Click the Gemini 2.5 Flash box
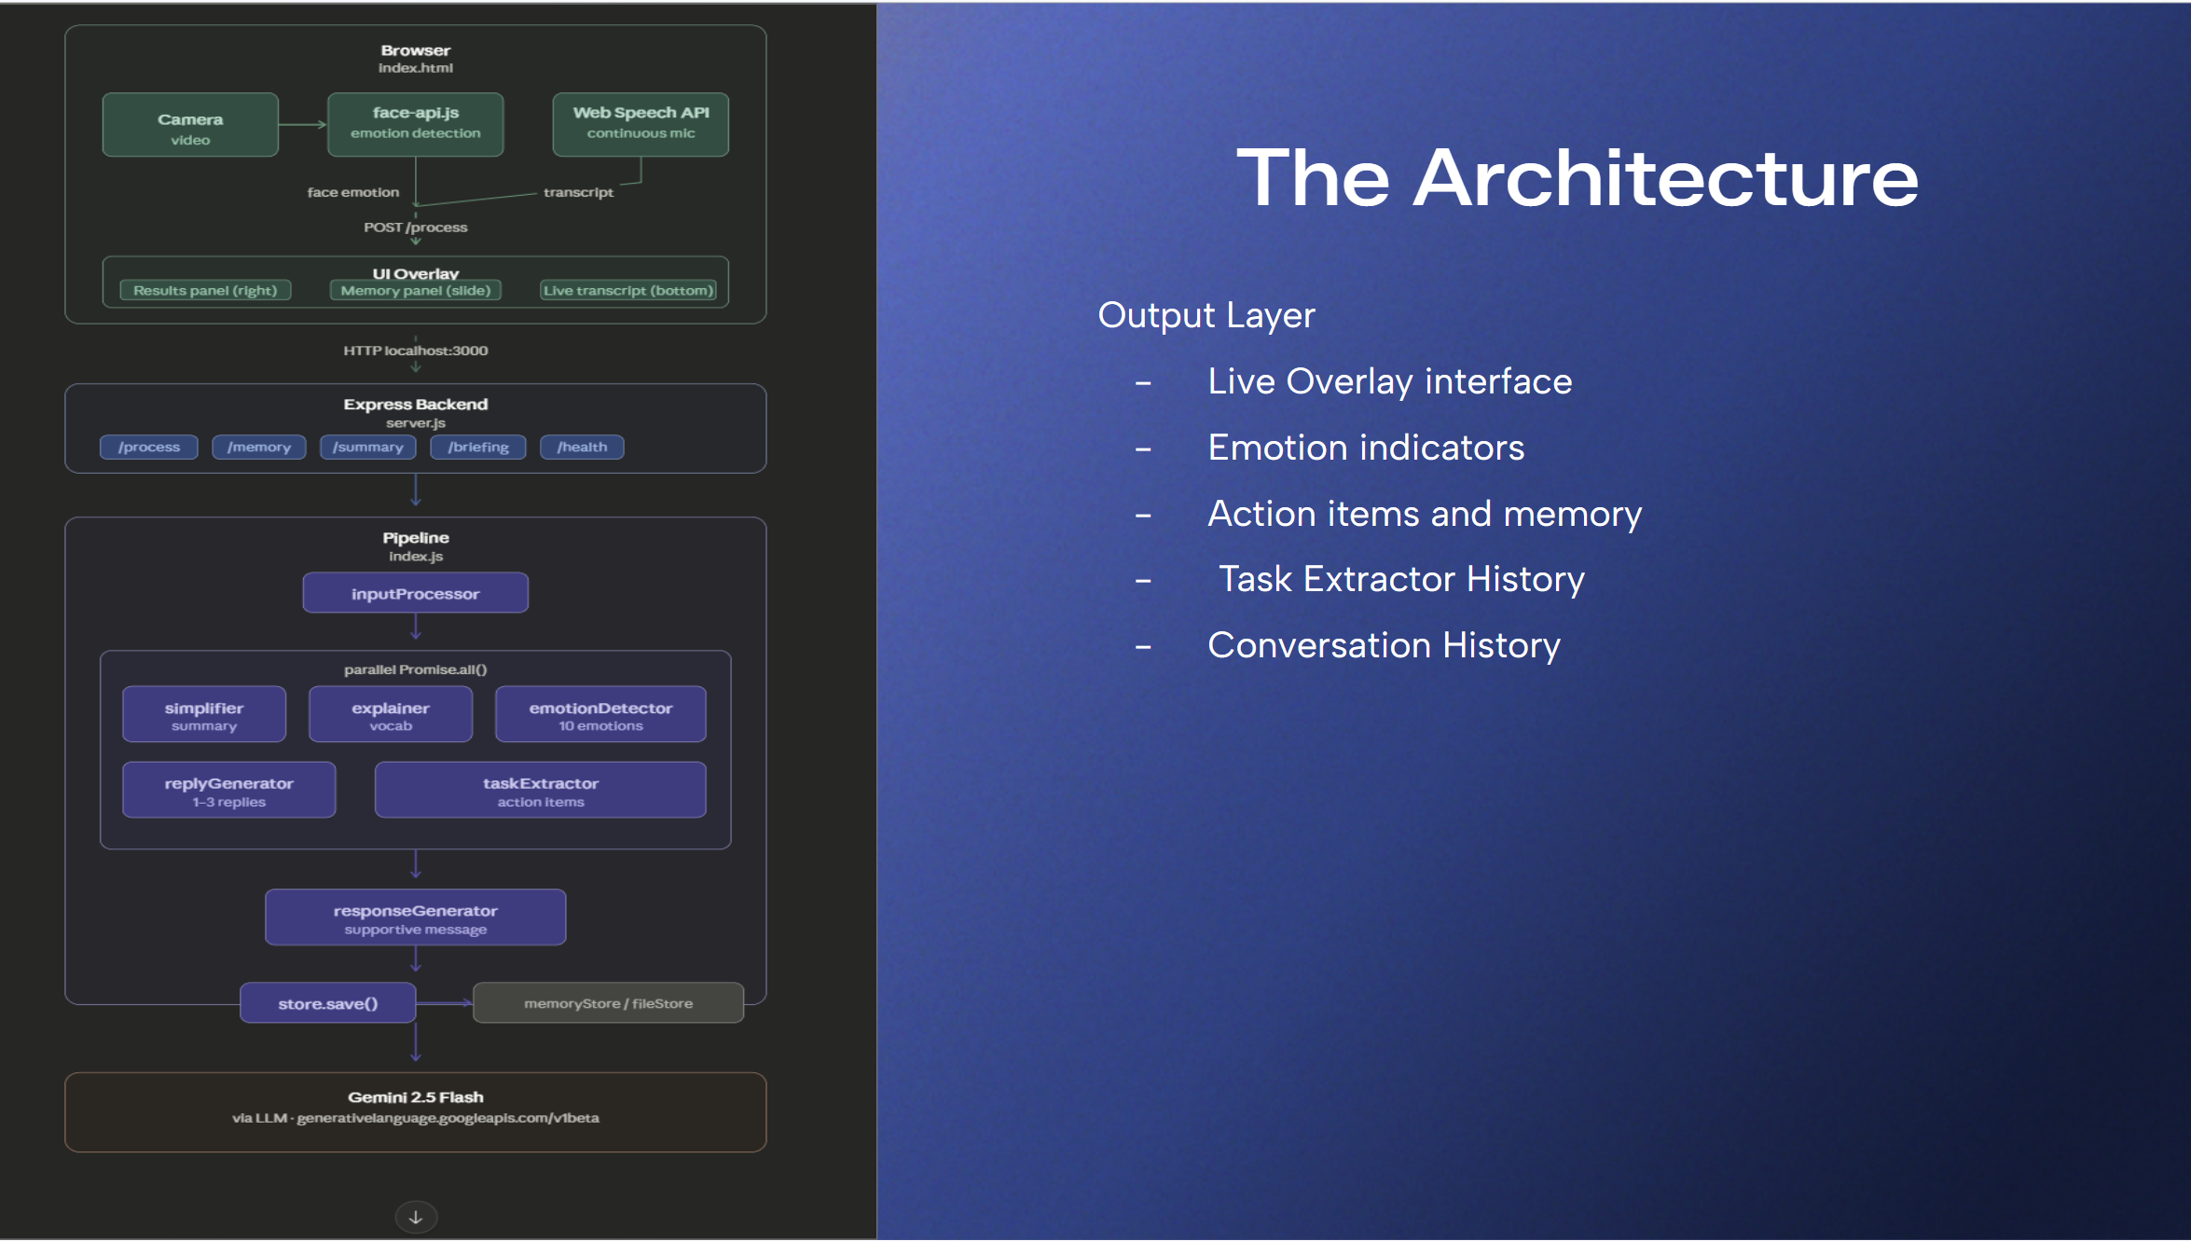Image resolution: width=2191 pixels, height=1241 pixels. click(x=416, y=1111)
